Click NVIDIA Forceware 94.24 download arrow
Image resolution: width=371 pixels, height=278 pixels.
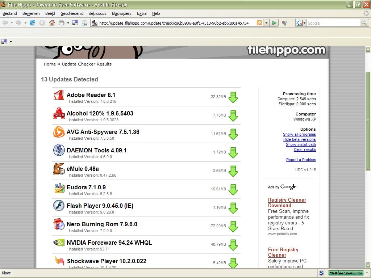pyautogui.click(x=233, y=245)
